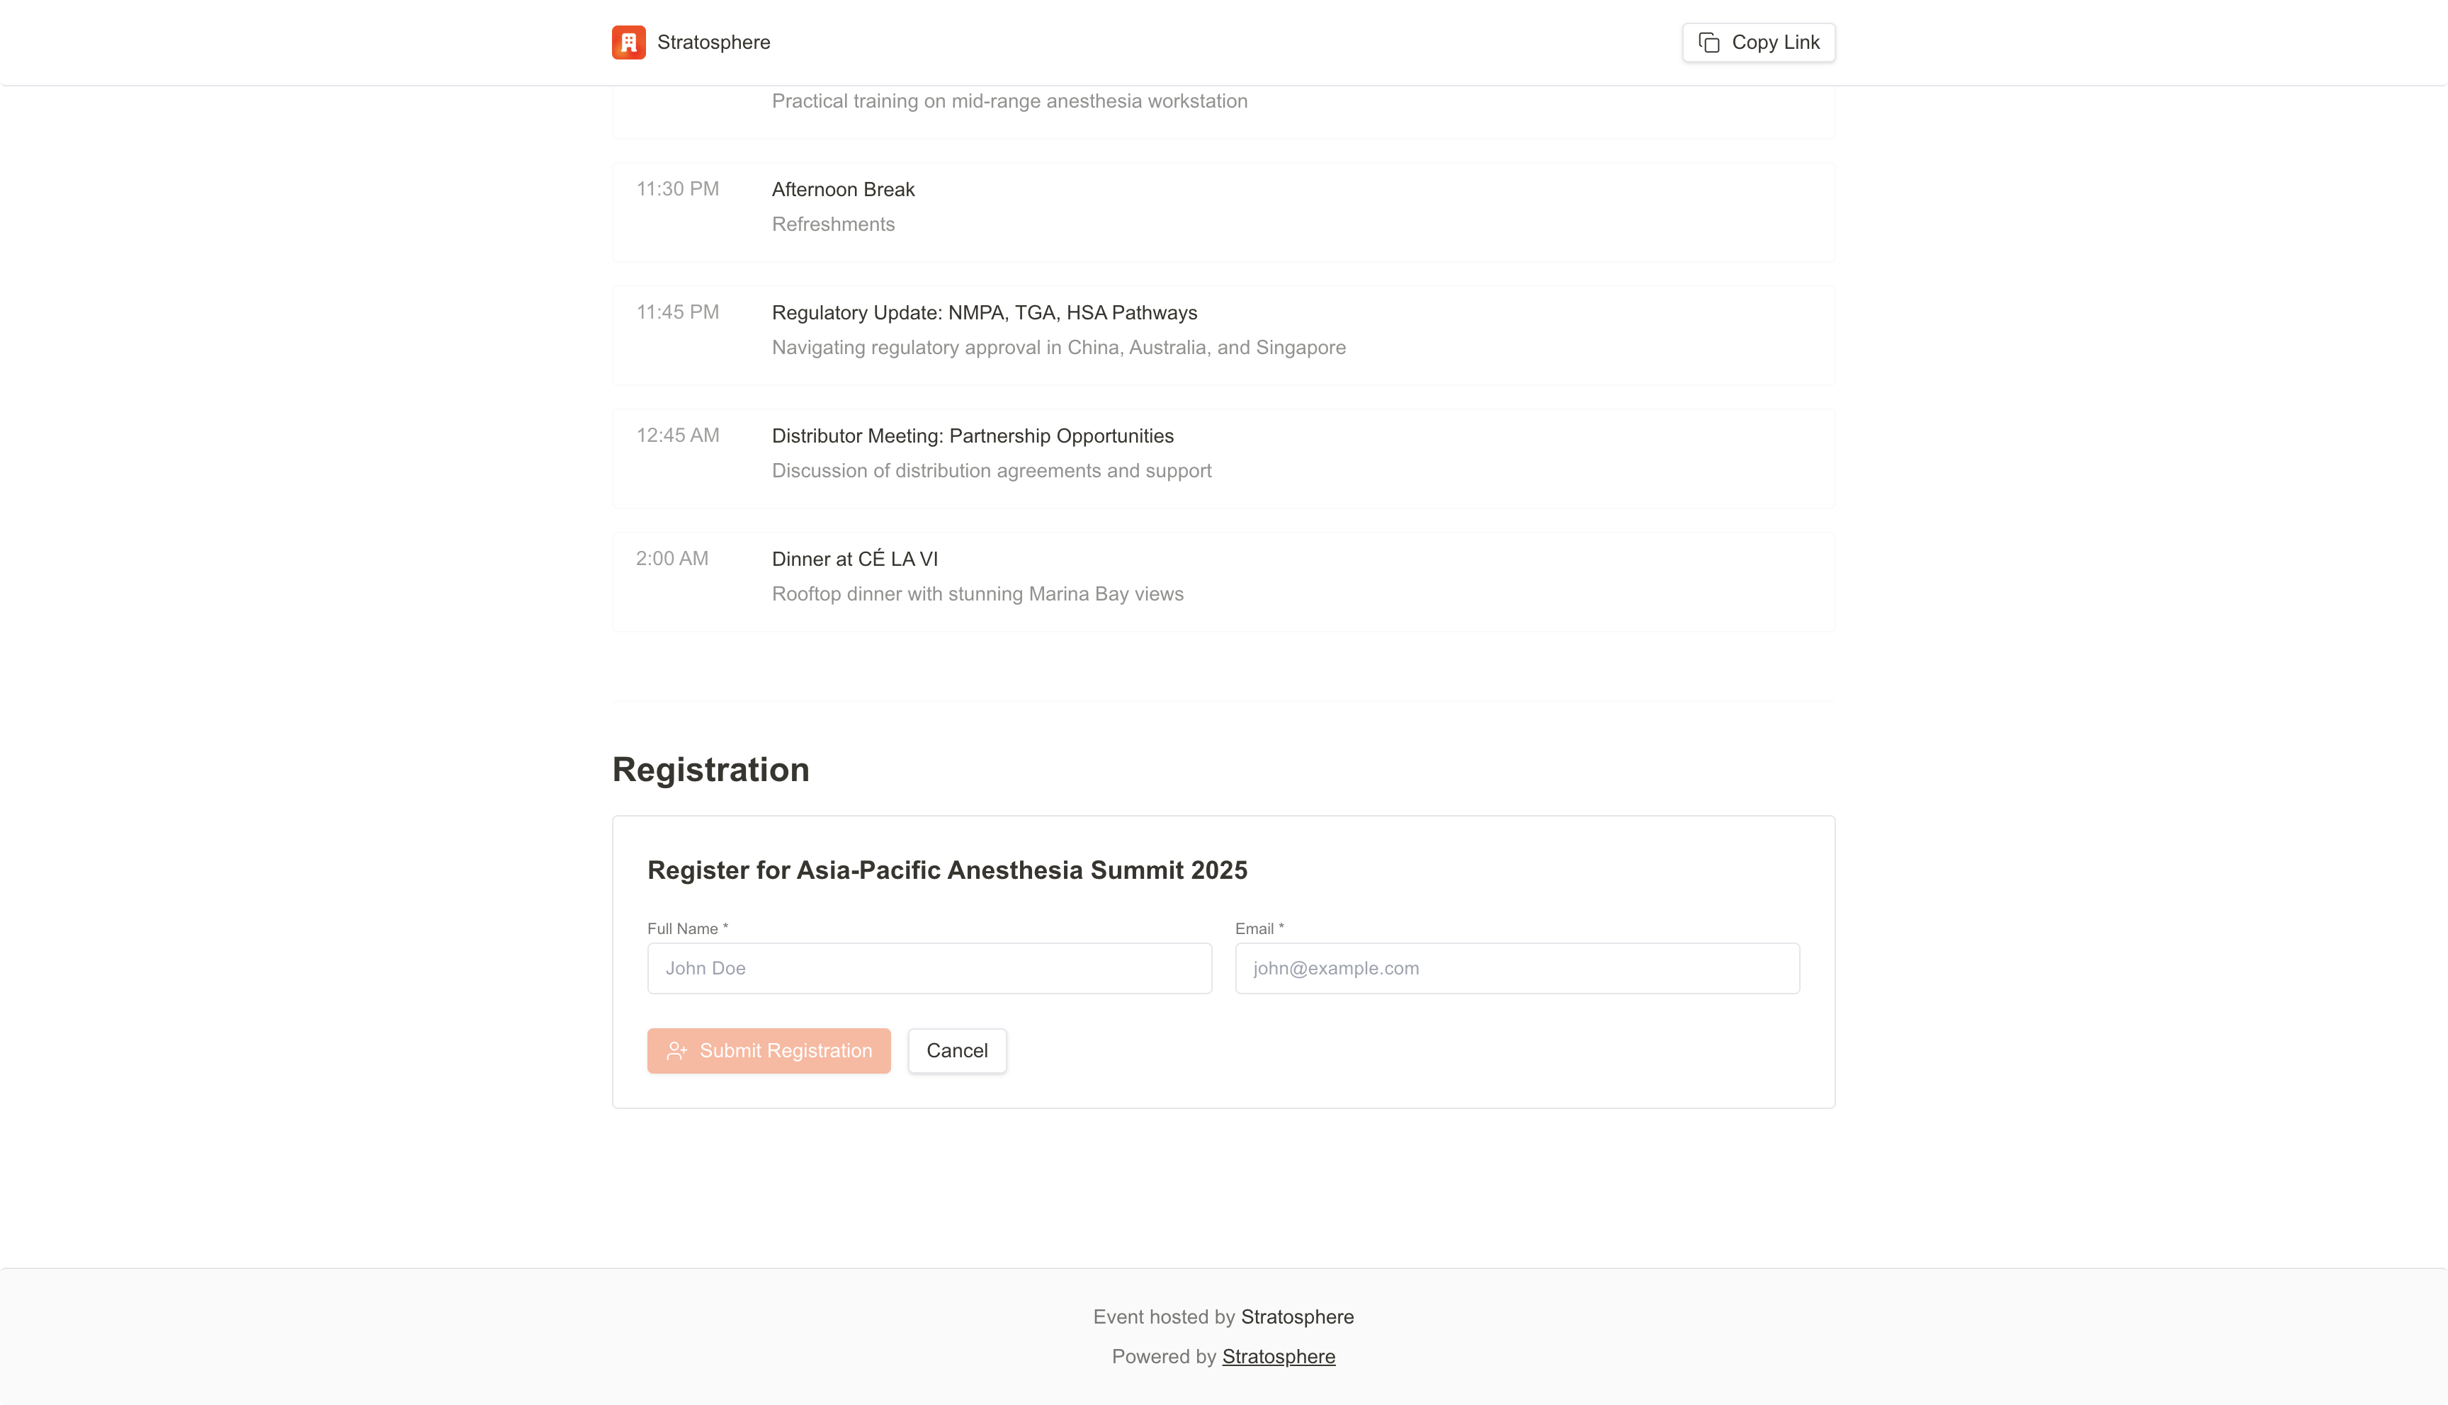Click the Stratosphere logo icon
Image resolution: width=2448 pixels, height=1405 pixels.
coord(628,42)
